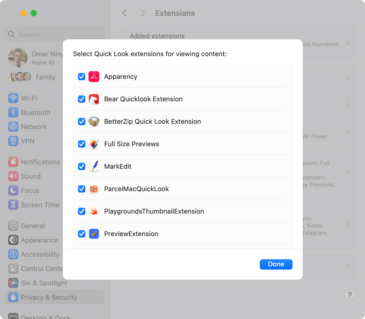Disable the ParcelMacQuickLook checkbox

(82, 189)
